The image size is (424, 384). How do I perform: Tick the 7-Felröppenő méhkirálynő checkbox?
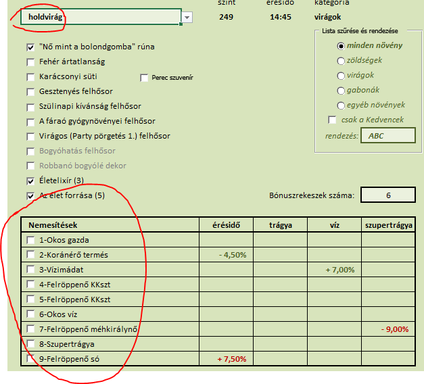[x=30, y=329]
